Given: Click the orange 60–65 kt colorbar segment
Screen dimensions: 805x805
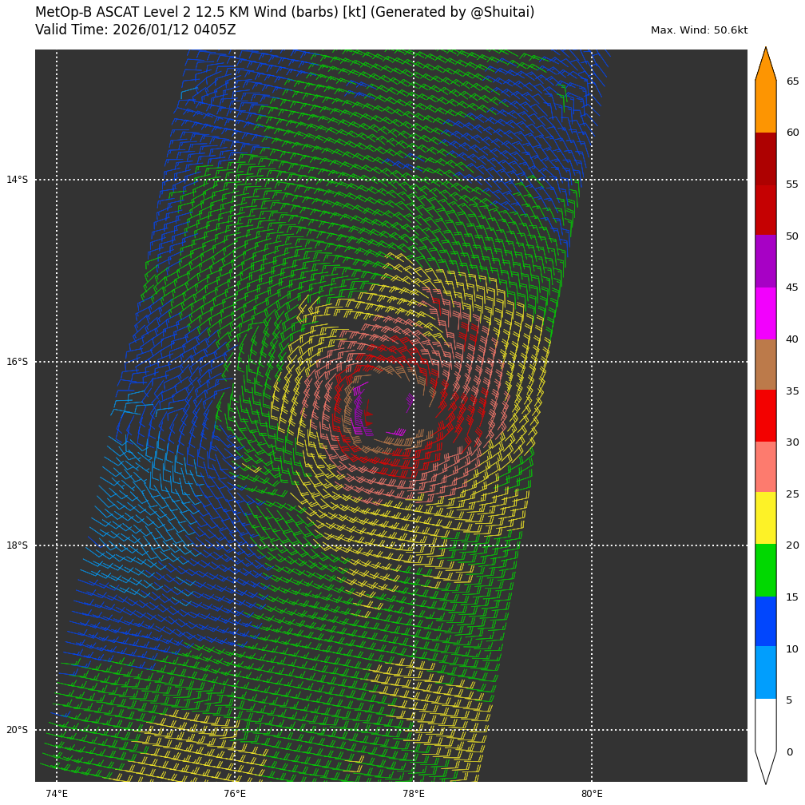Looking at the screenshot, I should coord(765,106).
